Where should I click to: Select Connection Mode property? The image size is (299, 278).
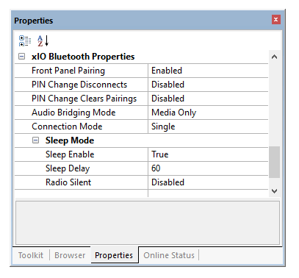pyautogui.click(x=82, y=126)
